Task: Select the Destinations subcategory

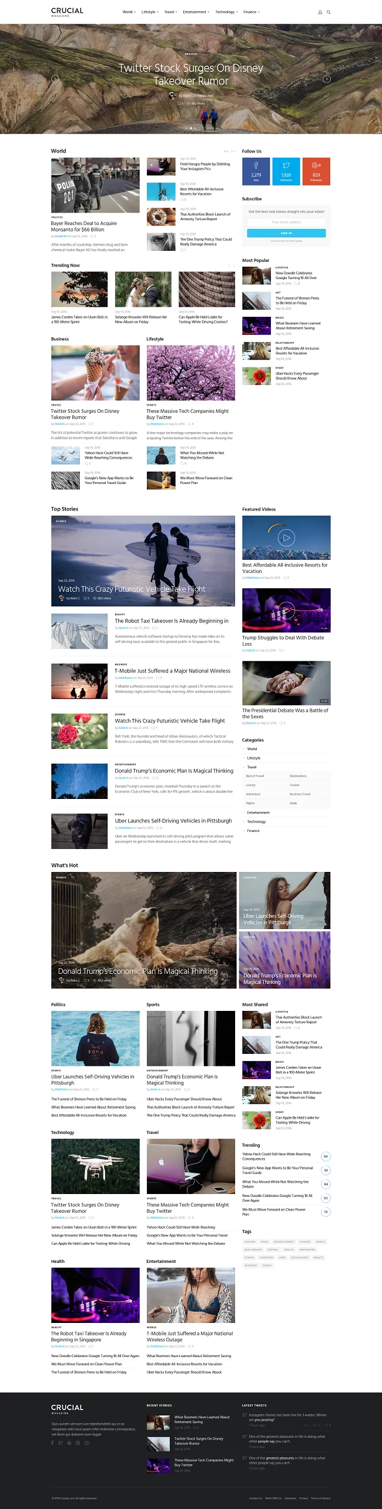Action: coord(298,776)
